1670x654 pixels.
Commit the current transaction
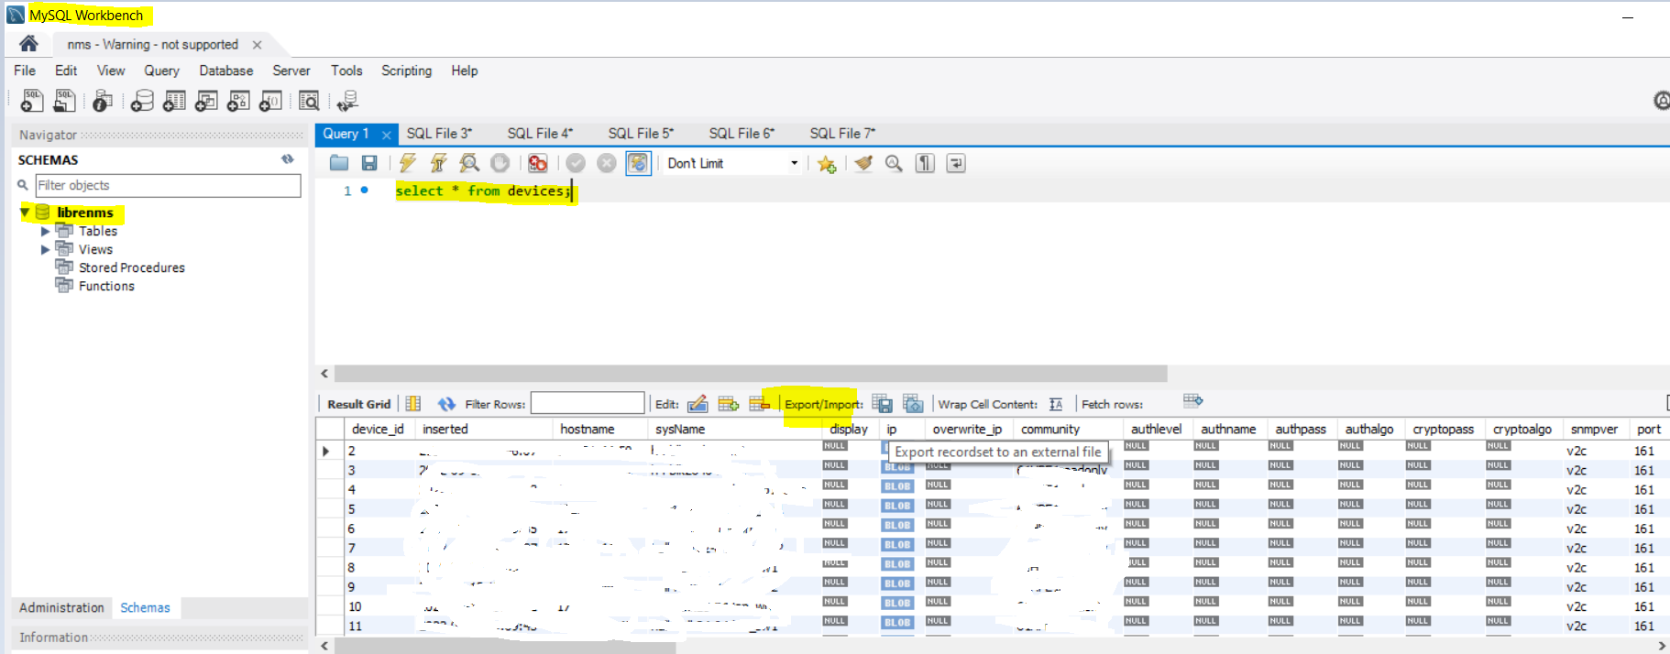tap(576, 163)
